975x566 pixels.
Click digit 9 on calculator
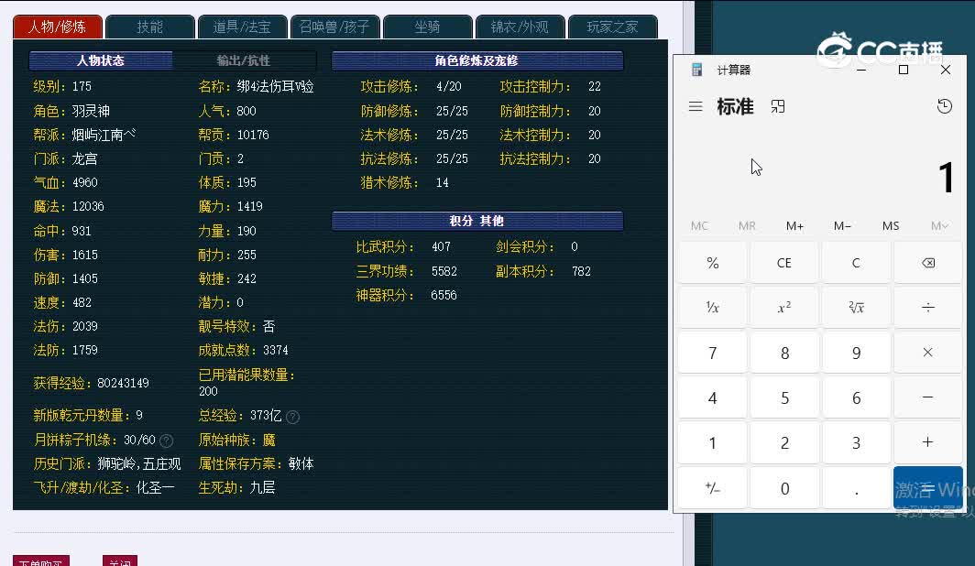856,353
